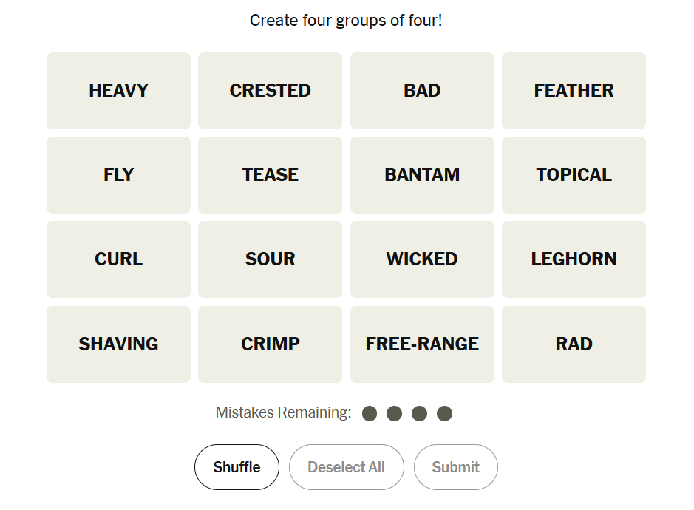Click the first mistakes remaining dot
The width and height of the screenshot is (694, 510).
click(x=370, y=413)
